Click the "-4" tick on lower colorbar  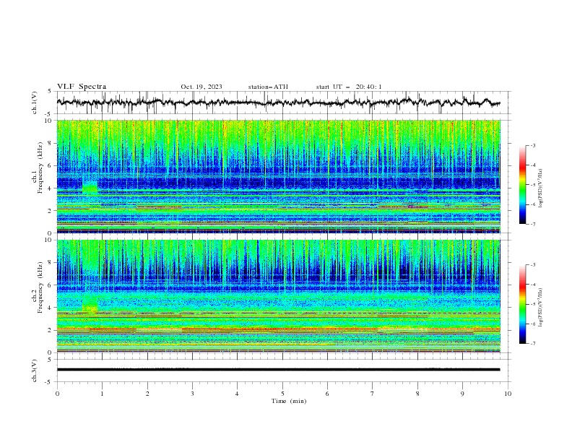(532, 285)
